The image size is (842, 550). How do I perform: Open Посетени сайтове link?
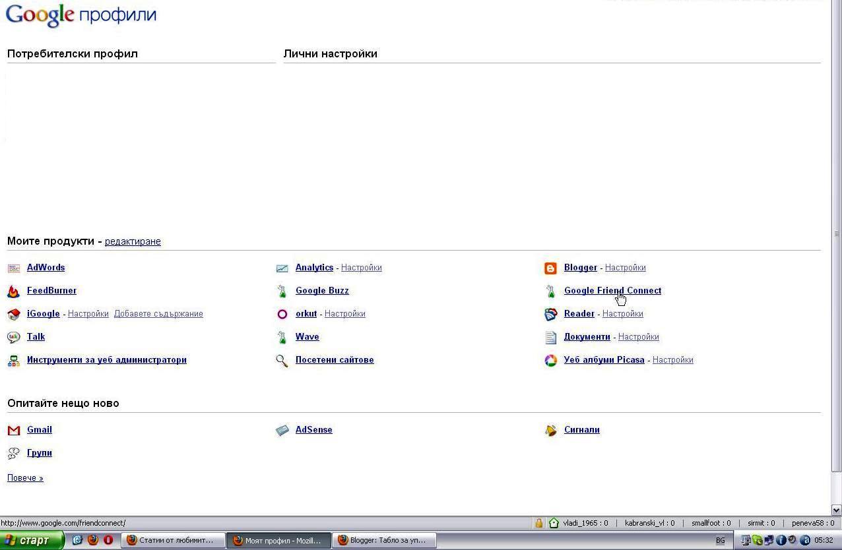coord(335,360)
